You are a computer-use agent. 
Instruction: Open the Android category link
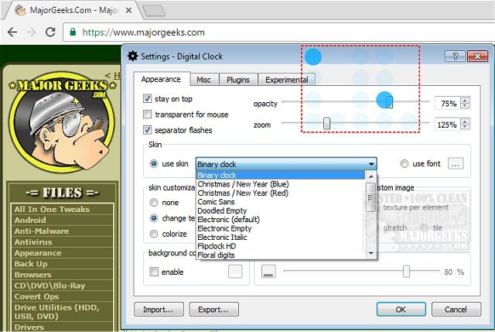[x=30, y=221]
